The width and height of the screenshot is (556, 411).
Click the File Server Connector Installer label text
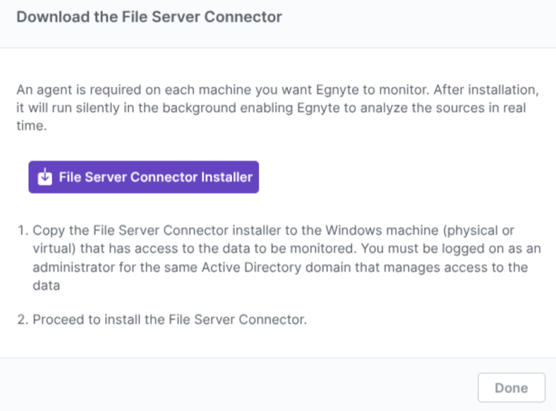(156, 177)
